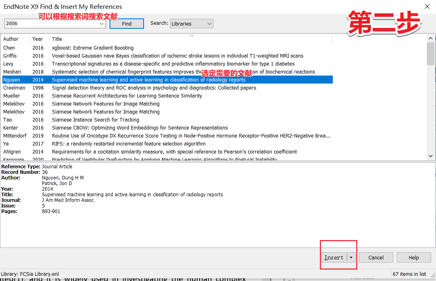Screen dimensions: 436x281
Task: Click the reference list scrollbar thumb
Action: coord(430,54)
